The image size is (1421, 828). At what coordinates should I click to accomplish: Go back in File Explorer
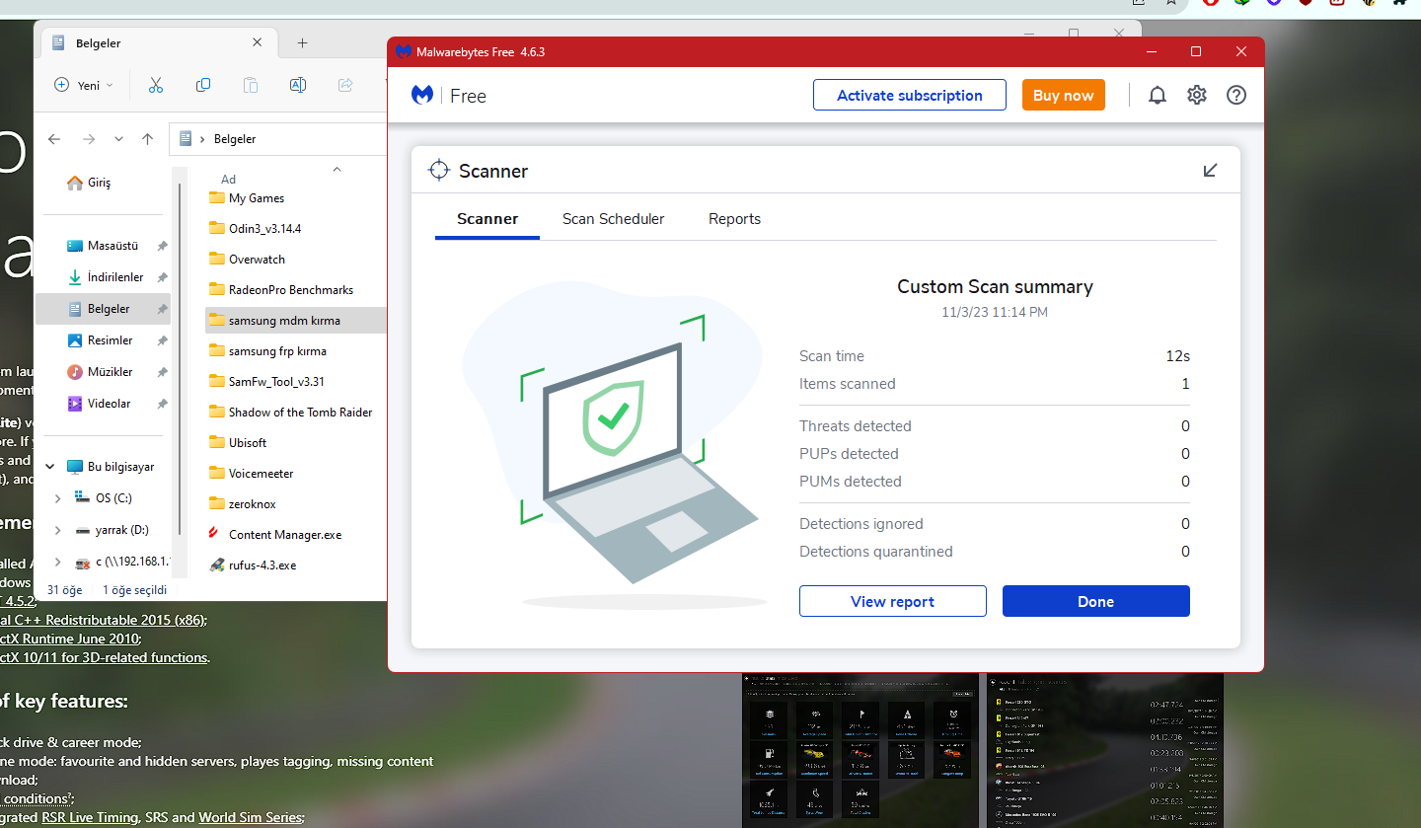54,139
